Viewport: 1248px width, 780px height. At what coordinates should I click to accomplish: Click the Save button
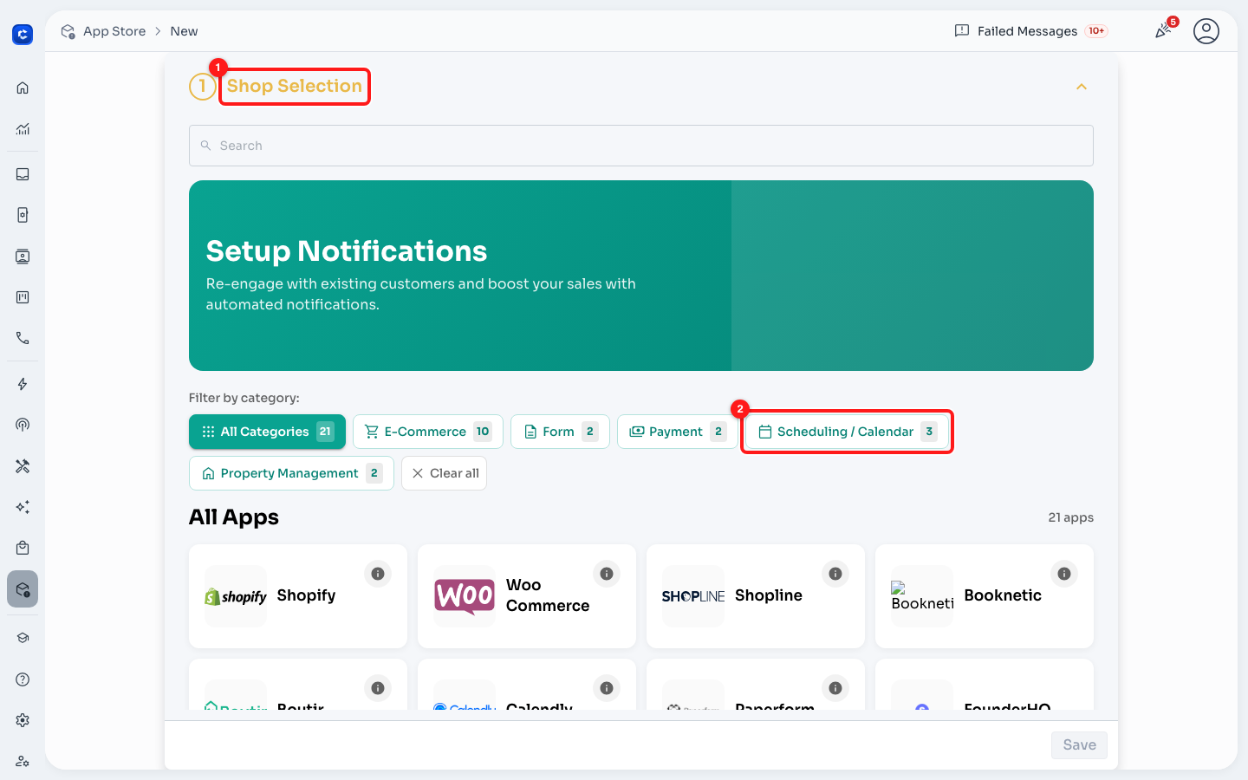pyautogui.click(x=1079, y=745)
